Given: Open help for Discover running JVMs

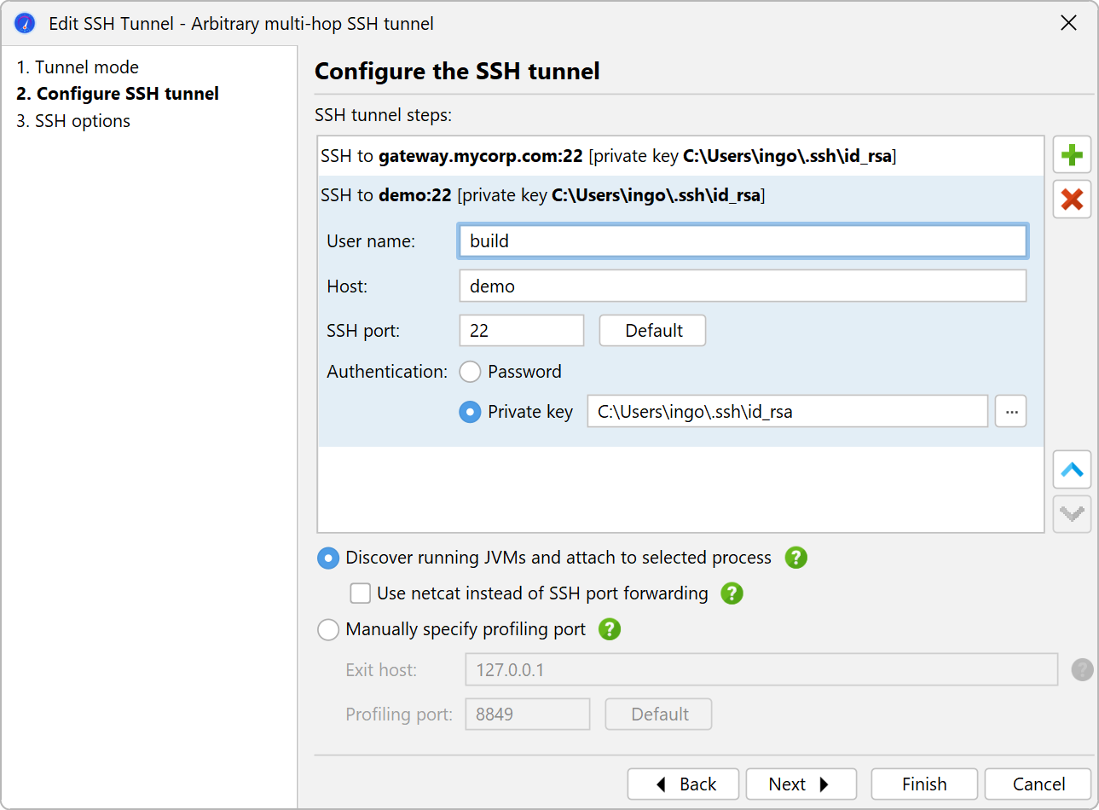Looking at the screenshot, I should pyautogui.click(x=795, y=558).
